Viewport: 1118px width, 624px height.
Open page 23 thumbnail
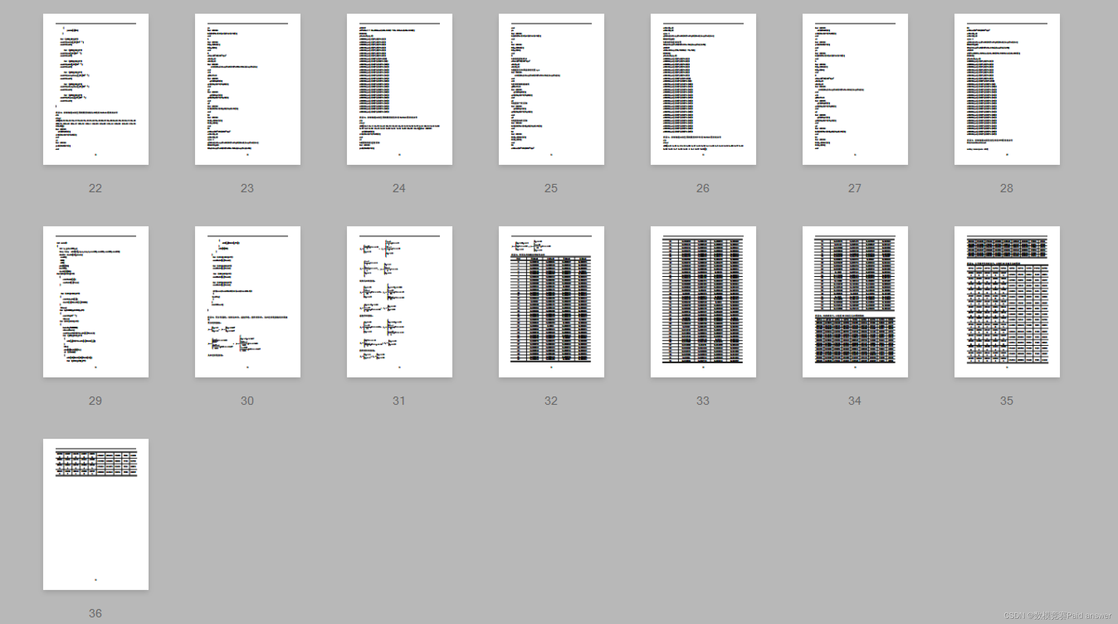(247, 89)
